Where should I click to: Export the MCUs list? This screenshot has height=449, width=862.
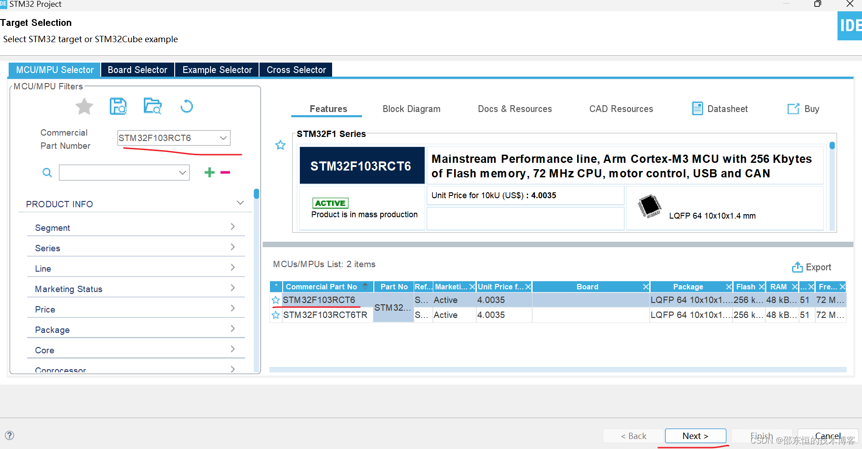(812, 267)
